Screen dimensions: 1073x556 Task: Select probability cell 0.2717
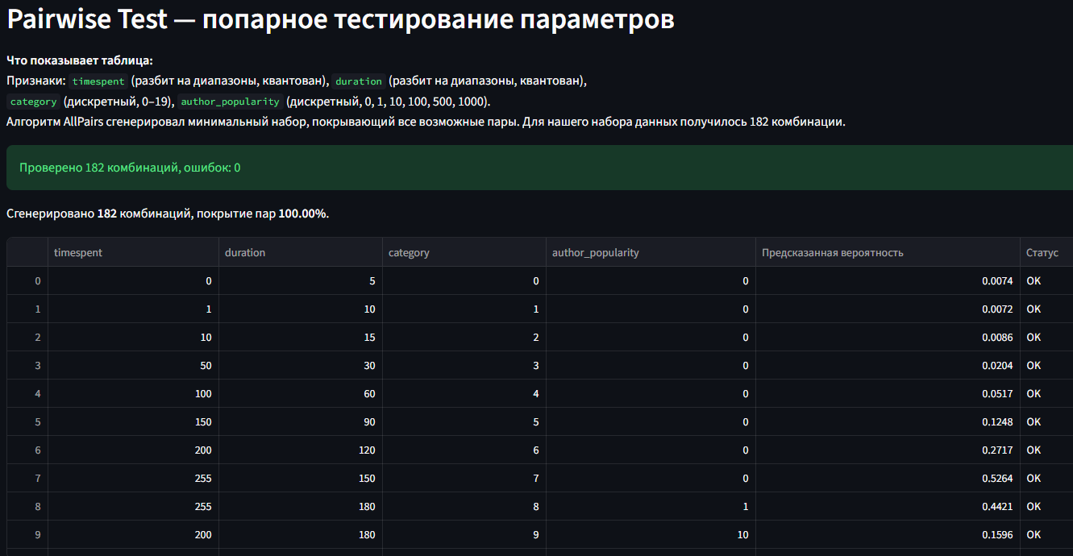pyautogui.click(x=888, y=450)
